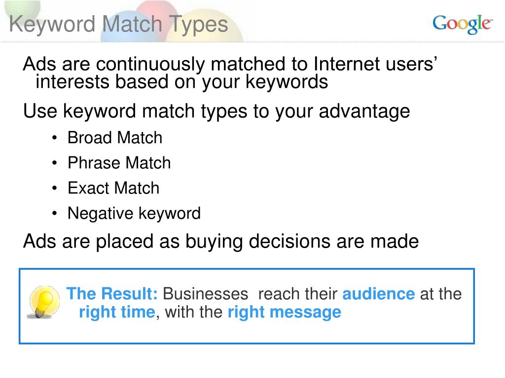The height and width of the screenshot is (378, 505).
Task: Select the Broad Match bullet item
Action: 114,138
